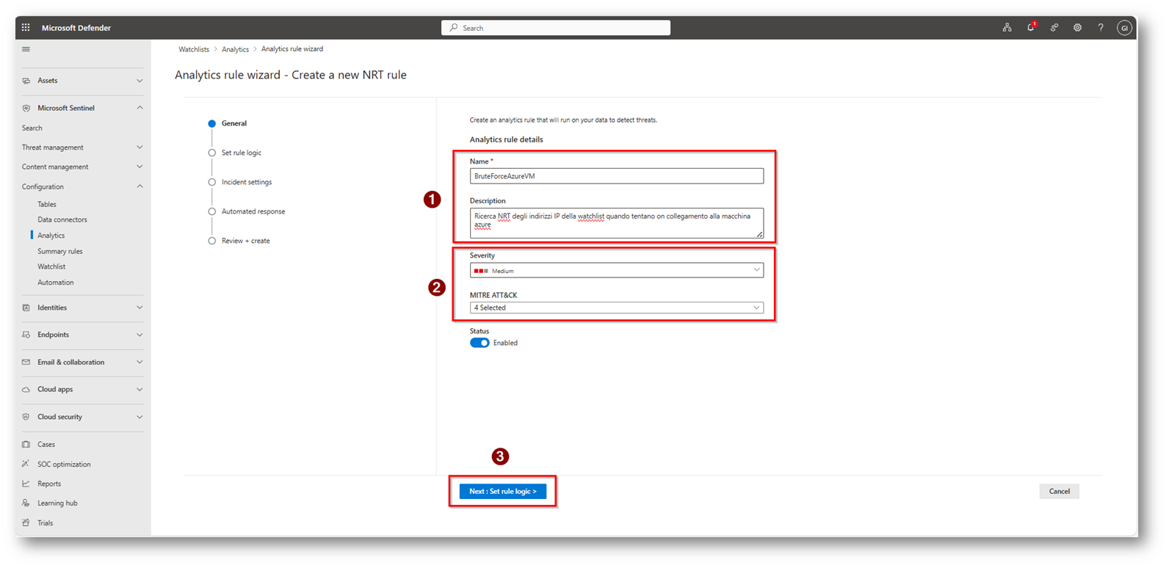Click the Next : Set rule logic button

click(x=503, y=491)
